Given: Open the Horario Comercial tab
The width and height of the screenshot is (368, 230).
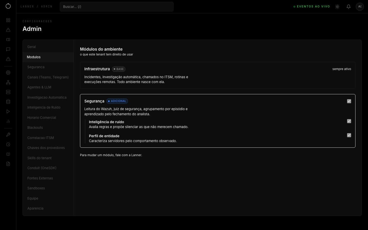Looking at the screenshot, I should [48, 118].
